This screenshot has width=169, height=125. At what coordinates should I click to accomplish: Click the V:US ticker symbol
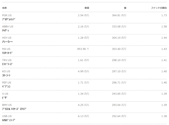point(5,94)
